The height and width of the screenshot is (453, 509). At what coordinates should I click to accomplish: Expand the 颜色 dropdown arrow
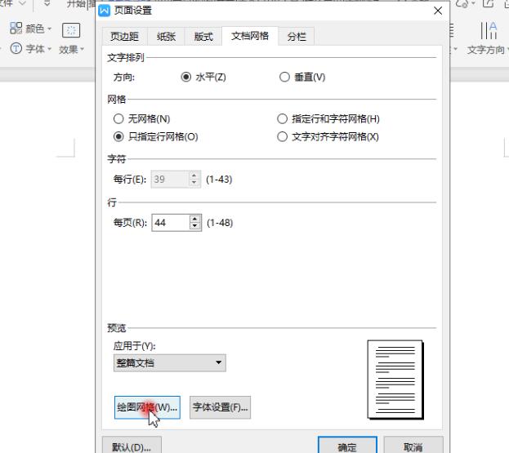click(49, 29)
